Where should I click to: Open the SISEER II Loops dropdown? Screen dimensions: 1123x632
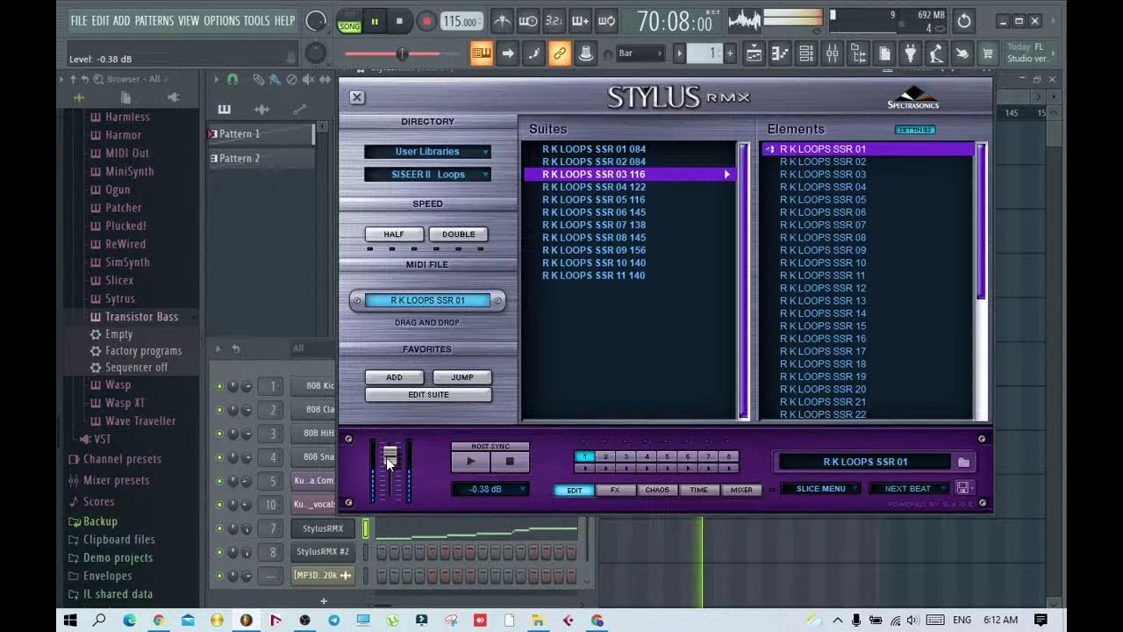pyautogui.click(x=427, y=175)
